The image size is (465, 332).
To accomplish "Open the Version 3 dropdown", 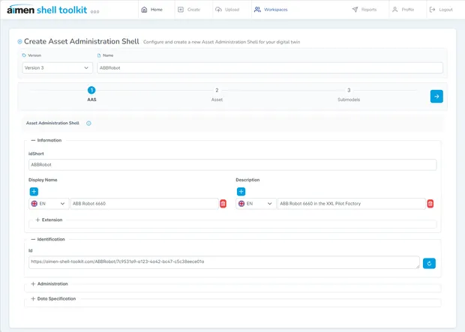I will click(x=57, y=67).
